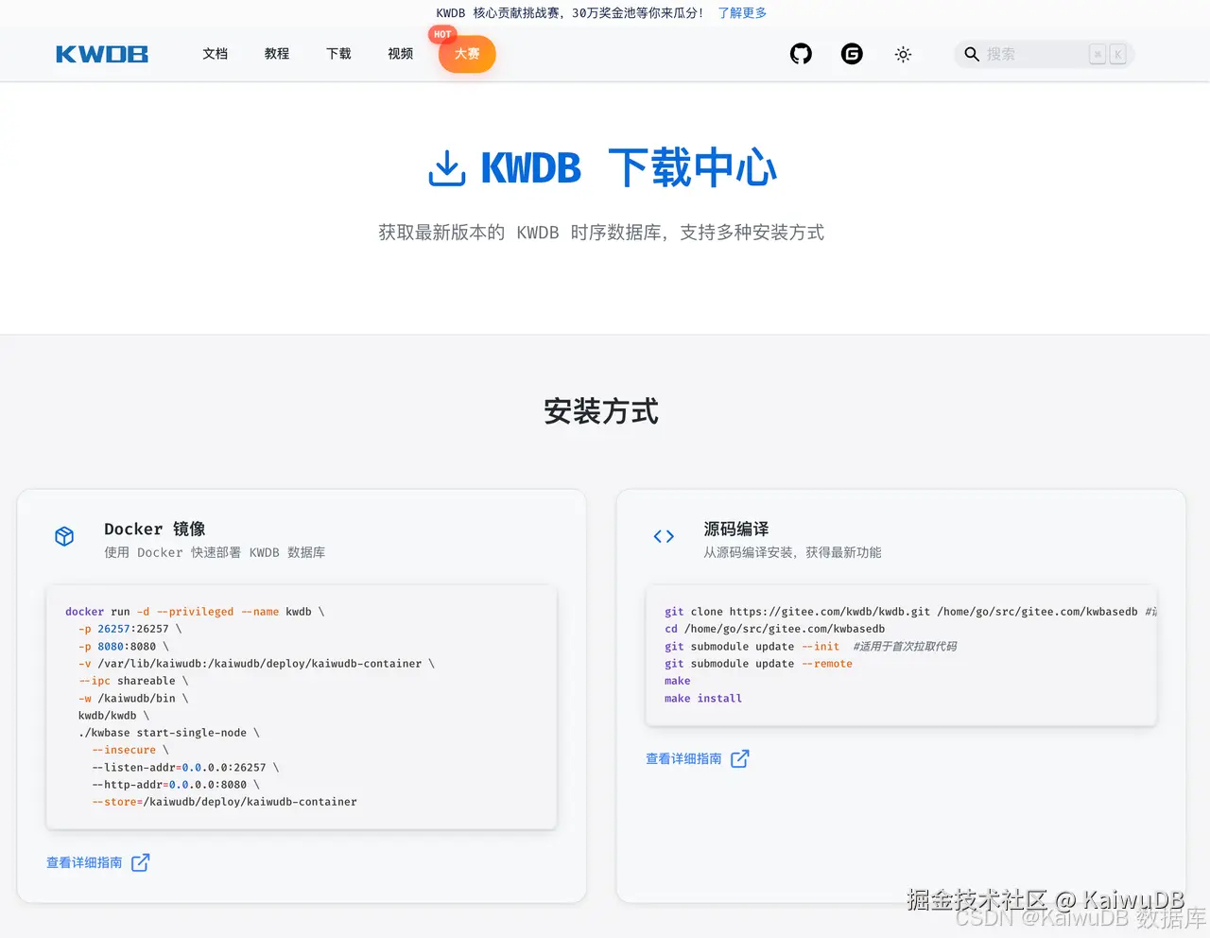This screenshot has height=938, width=1210.
Task: Click the KWDB logo
Action: (x=101, y=54)
